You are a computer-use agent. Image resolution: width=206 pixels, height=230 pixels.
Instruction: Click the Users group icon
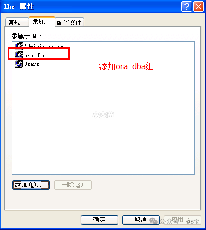coord(19,64)
